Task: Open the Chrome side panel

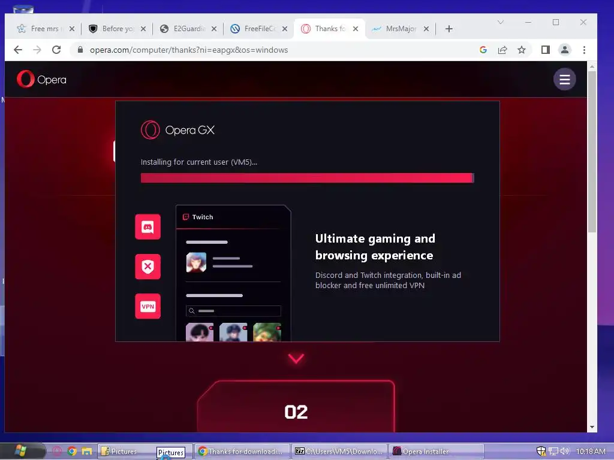Action: (x=546, y=50)
